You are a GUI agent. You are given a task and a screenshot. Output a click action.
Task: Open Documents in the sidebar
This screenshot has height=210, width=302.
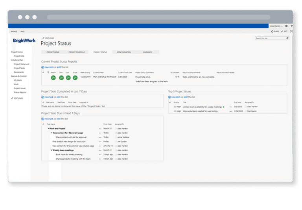tap(19, 72)
